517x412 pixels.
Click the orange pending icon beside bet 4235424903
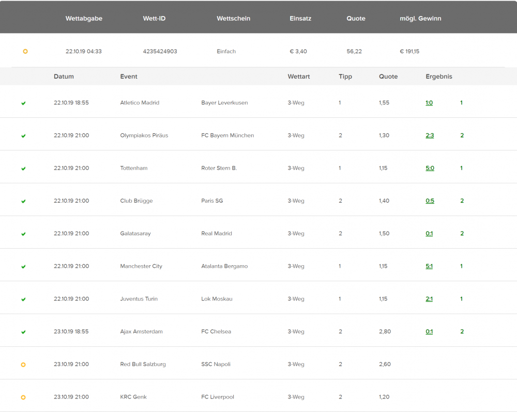[25, 51]
